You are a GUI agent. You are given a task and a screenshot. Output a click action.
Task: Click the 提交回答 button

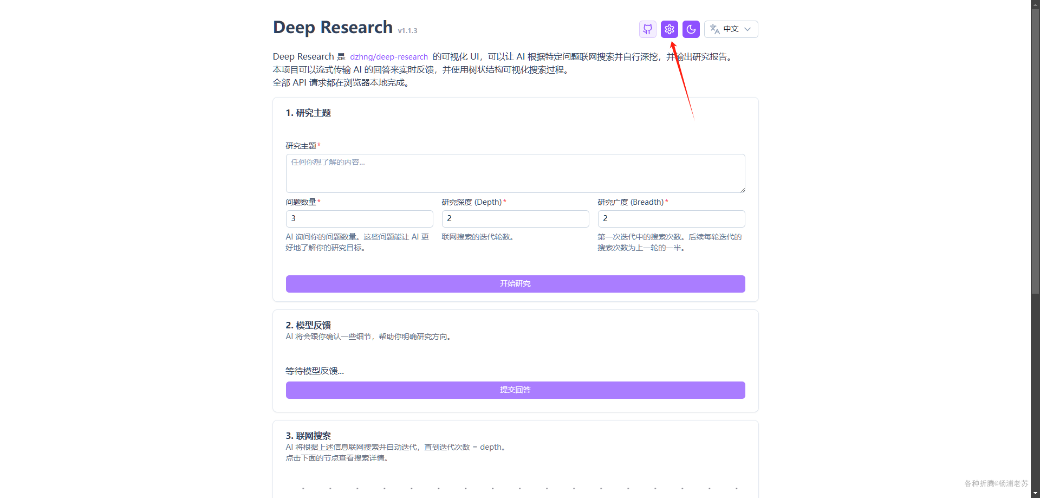(516, 390)
